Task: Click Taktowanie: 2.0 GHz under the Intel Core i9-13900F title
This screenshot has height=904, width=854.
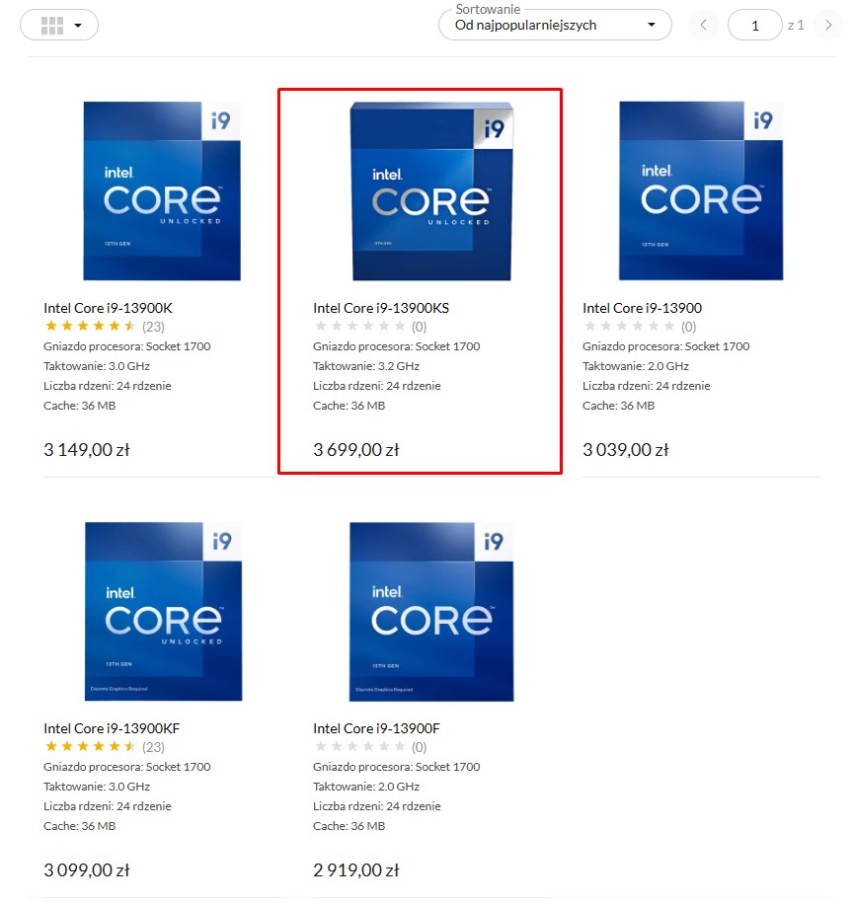Action: click(366, 787)
